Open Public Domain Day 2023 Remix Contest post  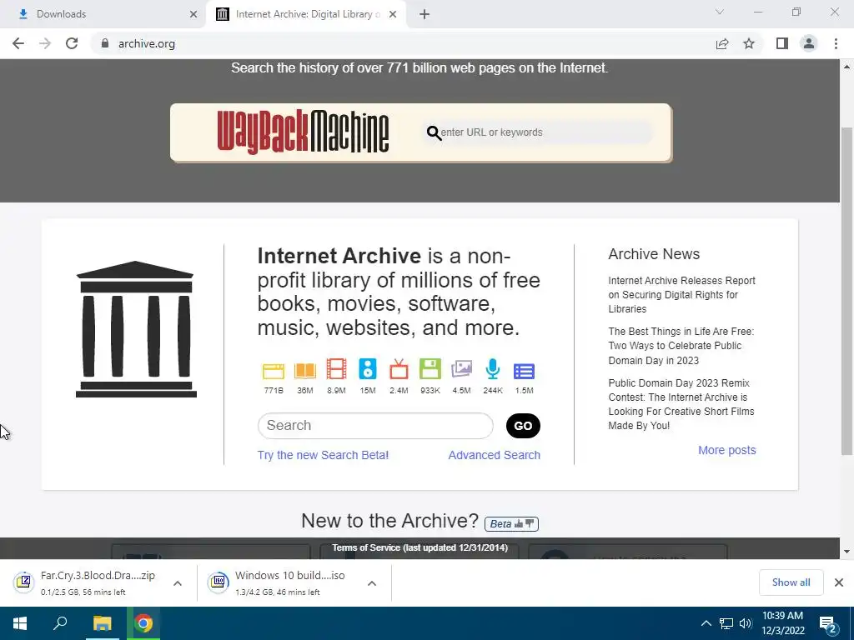[x=681, y=404]
